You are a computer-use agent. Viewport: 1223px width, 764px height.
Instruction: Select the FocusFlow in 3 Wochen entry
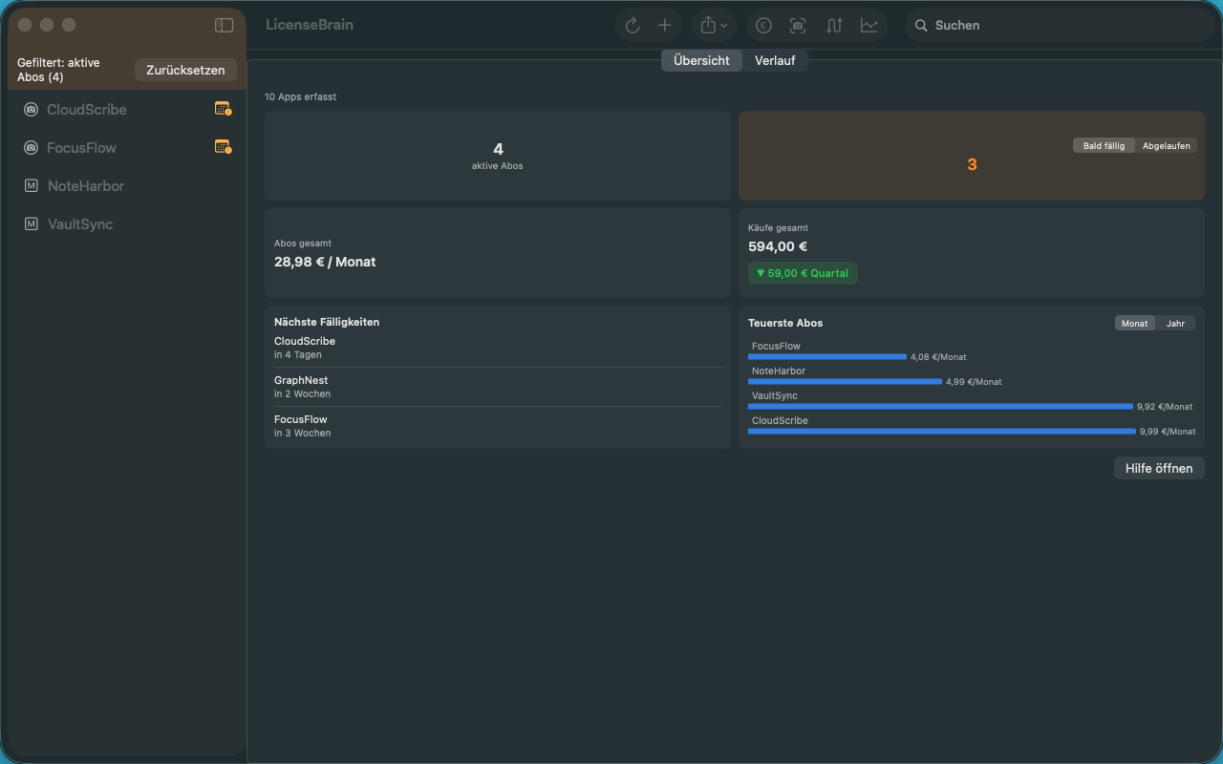[498, 426]
